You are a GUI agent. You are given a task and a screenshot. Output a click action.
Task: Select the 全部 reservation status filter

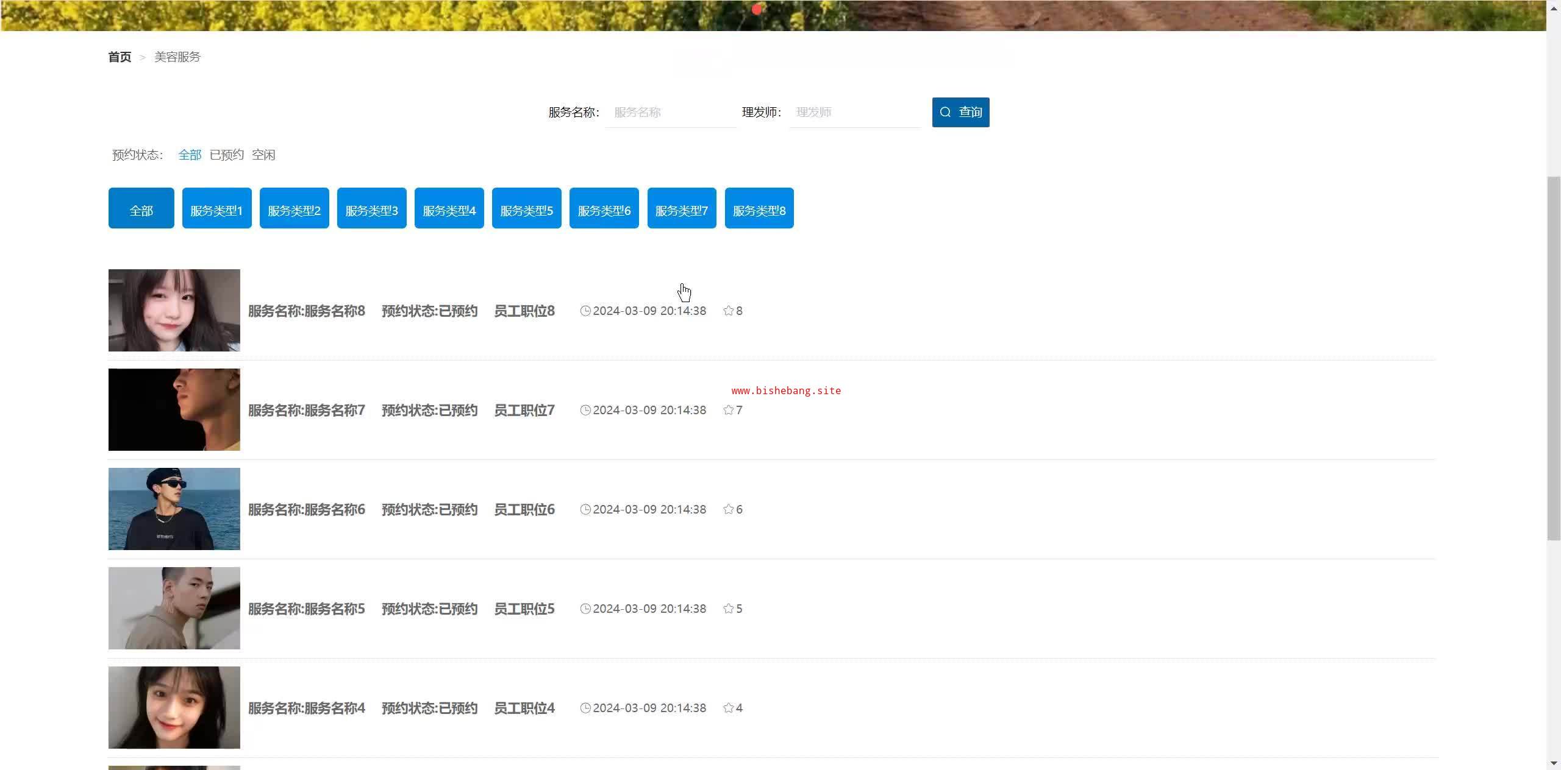190,155
